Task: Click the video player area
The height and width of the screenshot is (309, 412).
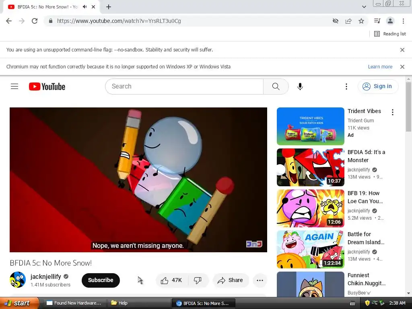Action: click(138, 180)
